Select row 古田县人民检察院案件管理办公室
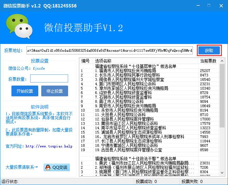This screenshot has height=185, width=228. pos(128,149)
